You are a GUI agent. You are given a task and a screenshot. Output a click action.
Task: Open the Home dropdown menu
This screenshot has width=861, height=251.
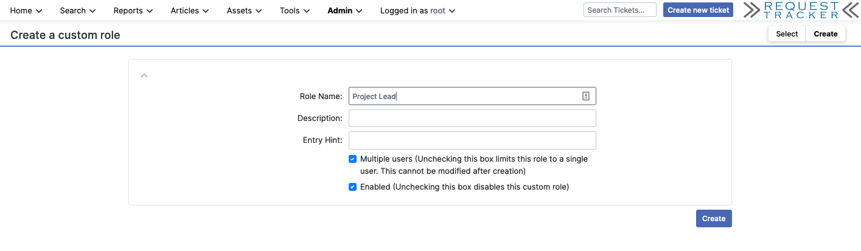(26, 10)
